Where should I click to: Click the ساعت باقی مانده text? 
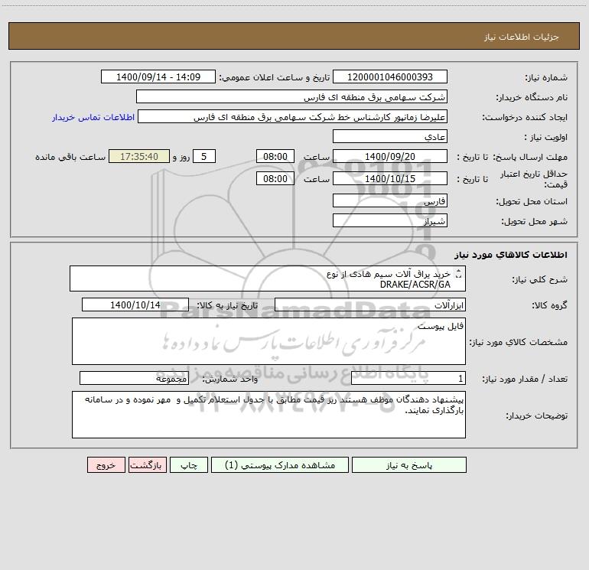click(70, 157)
